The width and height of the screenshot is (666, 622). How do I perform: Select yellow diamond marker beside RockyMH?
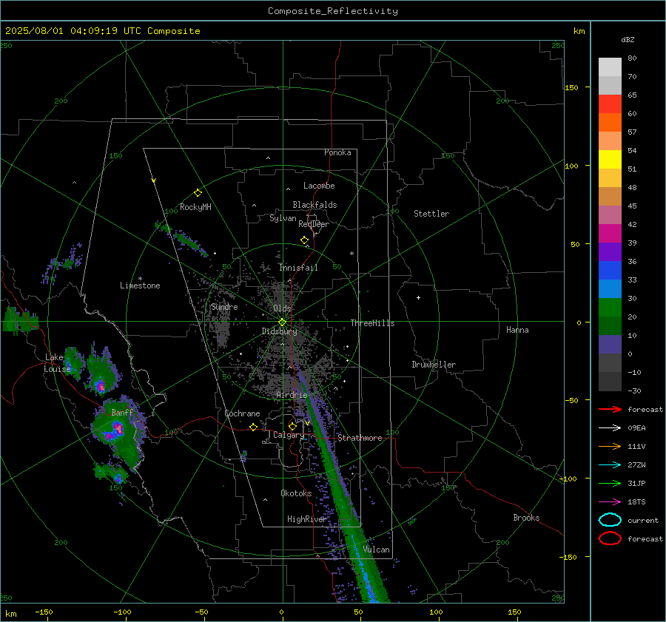coord(198,193)
